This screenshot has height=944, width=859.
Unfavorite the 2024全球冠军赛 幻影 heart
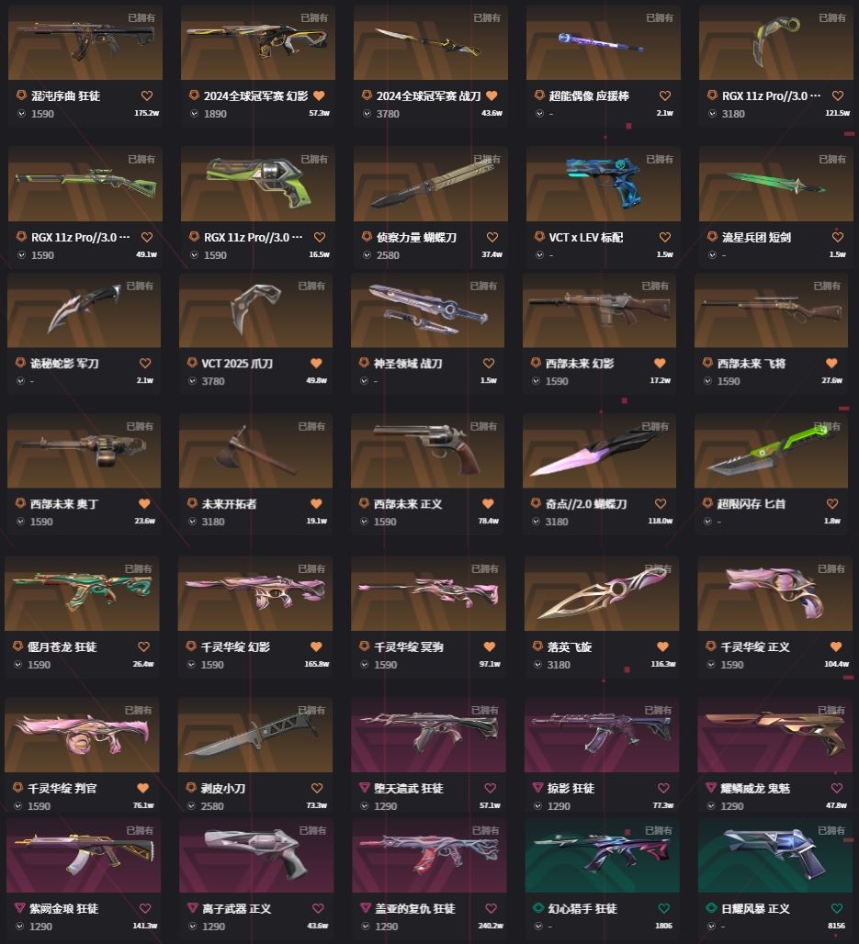[x=320, y=96]
